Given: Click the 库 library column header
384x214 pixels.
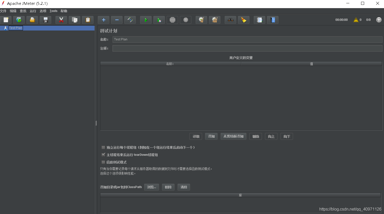Looking at the screenshot, I should pyautogui.click(x=241, y=195).
